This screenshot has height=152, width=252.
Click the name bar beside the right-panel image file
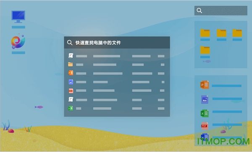pos(227,99)
